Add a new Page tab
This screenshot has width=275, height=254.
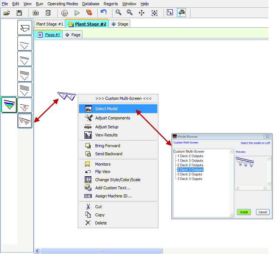[x=73, y=35]
